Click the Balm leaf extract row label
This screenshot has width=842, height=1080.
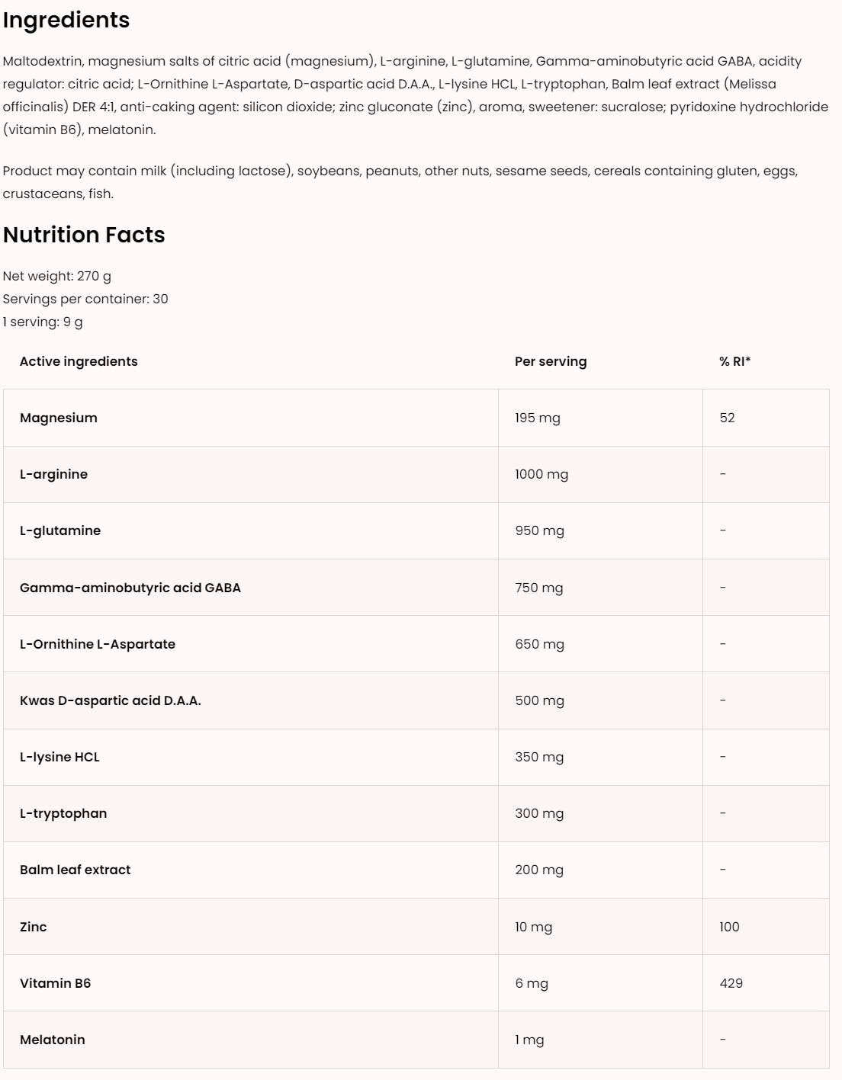click(x=76, y=870)
